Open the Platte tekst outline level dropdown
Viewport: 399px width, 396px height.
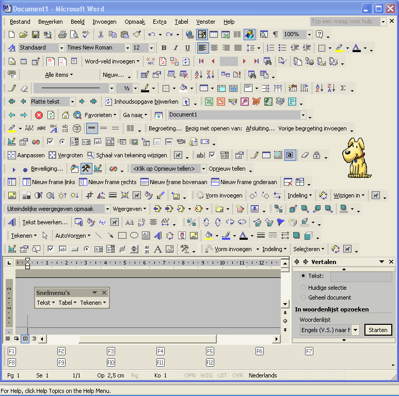pyautogui.click(x=73, y=102)
